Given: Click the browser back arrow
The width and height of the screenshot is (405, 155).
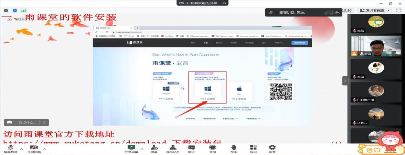Looking at the screenshot, I should point(97,32).
